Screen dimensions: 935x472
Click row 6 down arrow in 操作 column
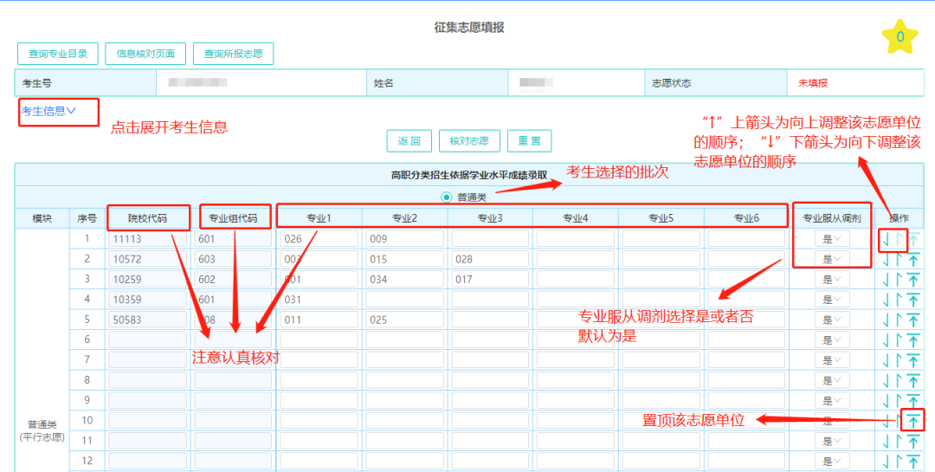pos(886,340)
